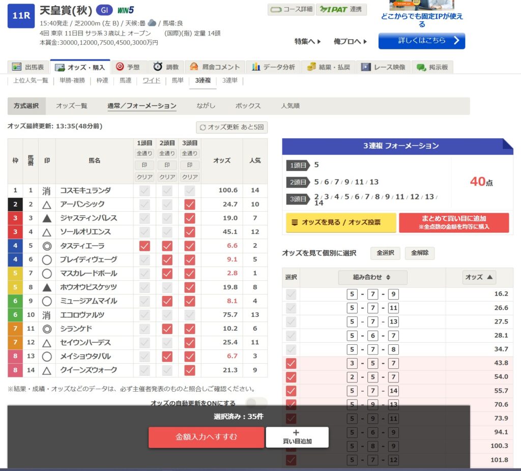Uncheck 3頭目 checkbox for アーバンシック

coord(190,204)
